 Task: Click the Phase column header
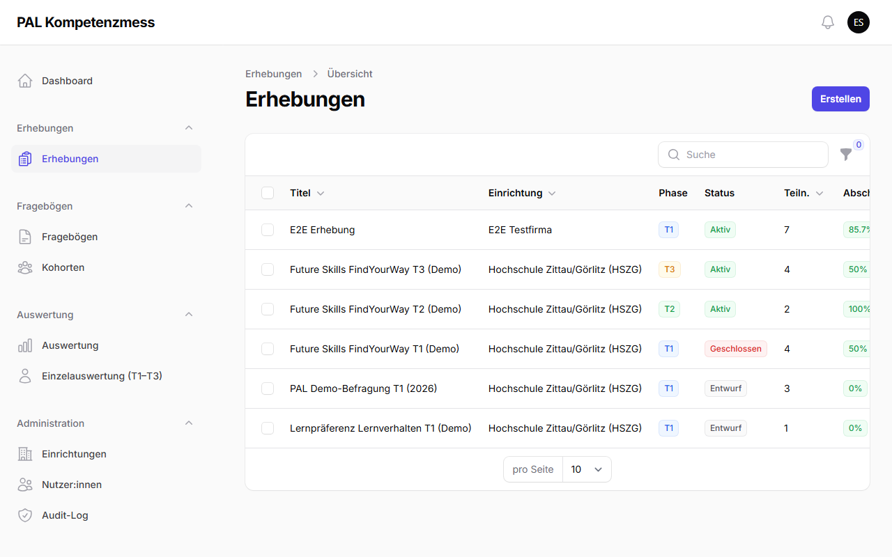pos(673,193)
